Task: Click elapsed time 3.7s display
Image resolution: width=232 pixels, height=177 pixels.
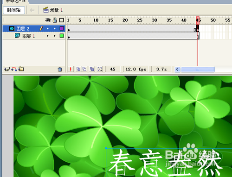Action: (161, 69)
